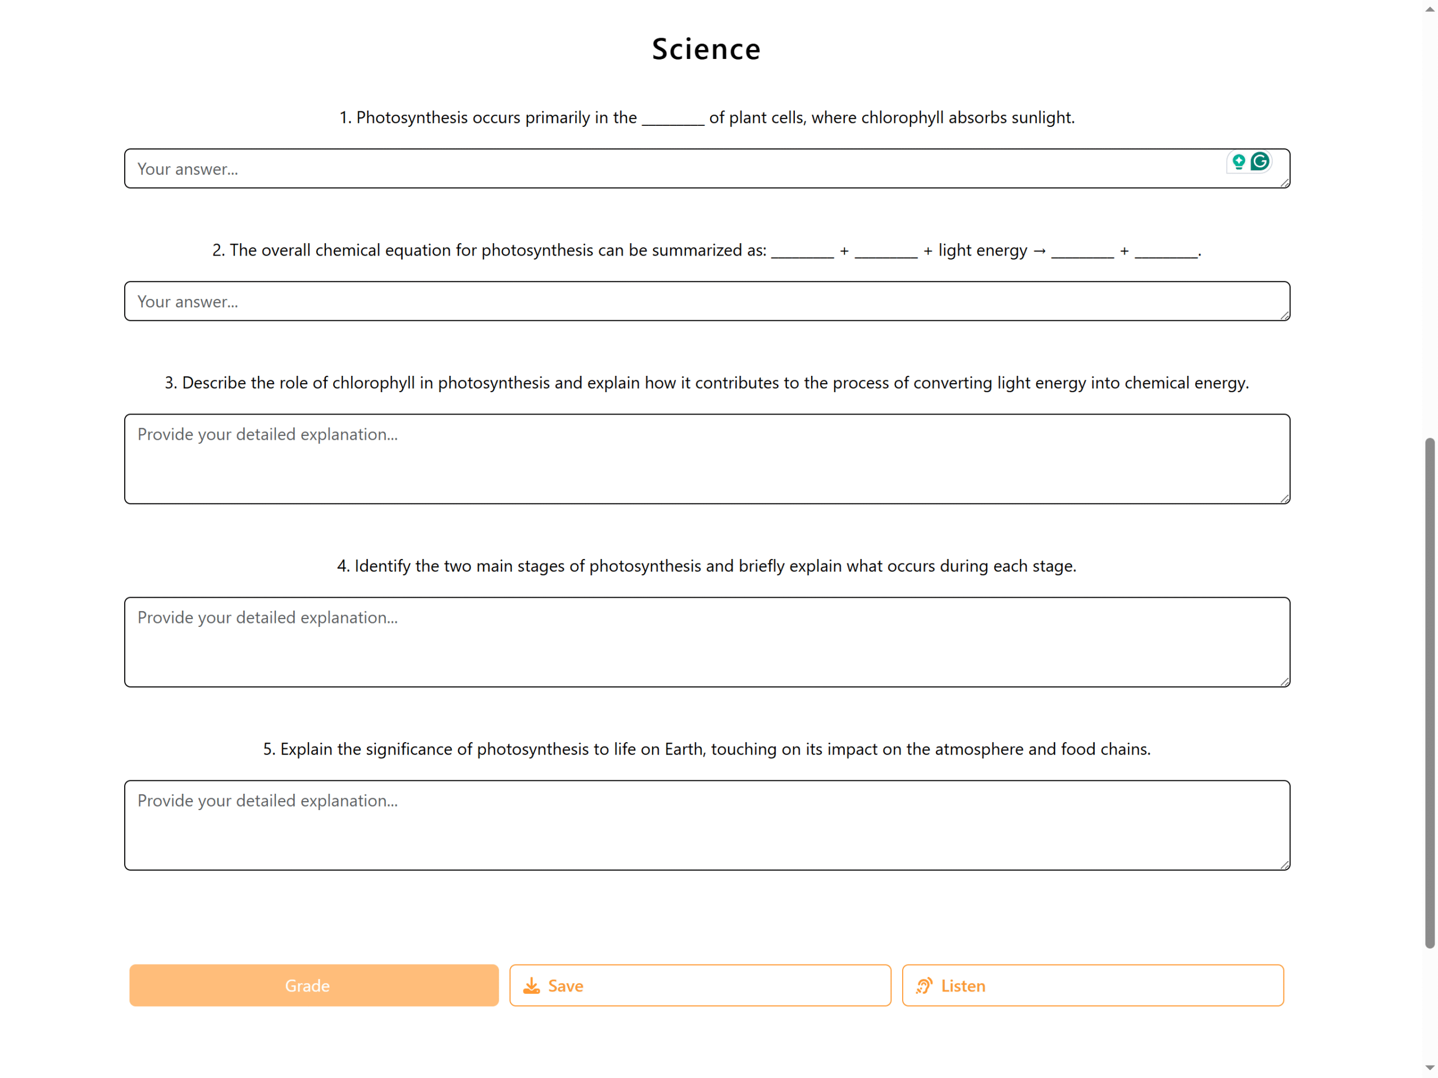Click the green lightbulb suggestion icon
This screenshot has width=1438, height=1078.
coord(1239,161)
